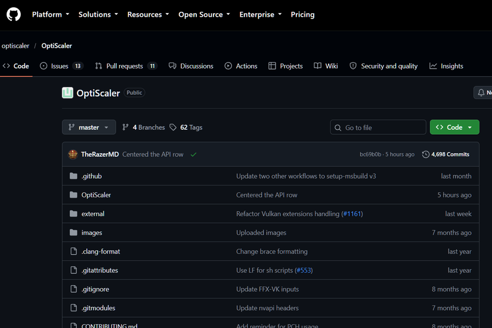Click file icon beside .gitignore
492x328 pixels.
(x=73, y=289)
